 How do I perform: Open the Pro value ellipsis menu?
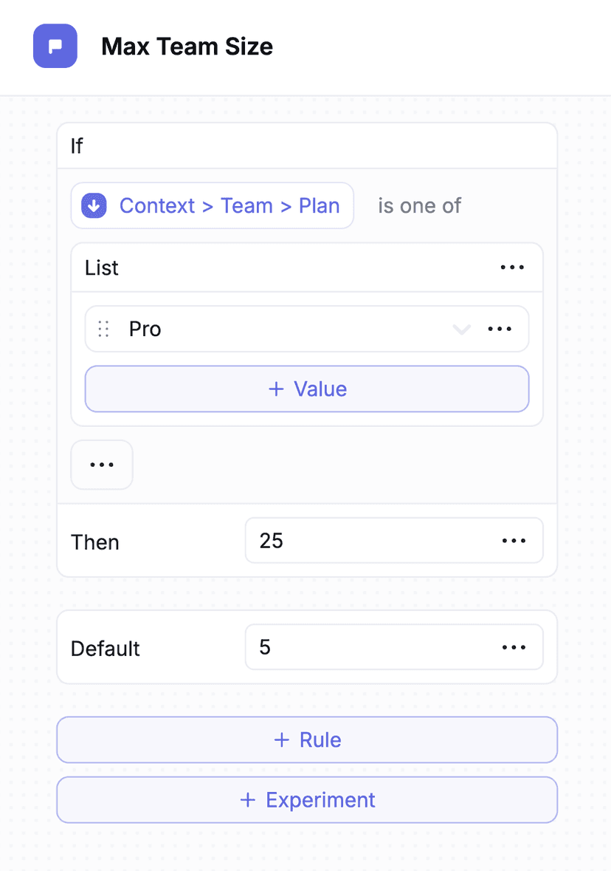(x=500, y=329)
